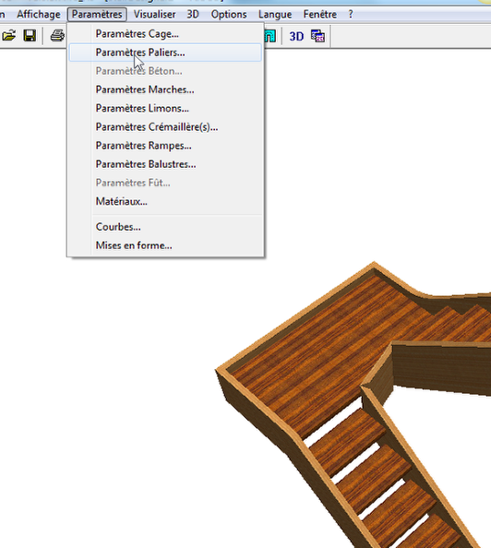Click the floppy disk save icon
This screenshot has height=548, width=491.
point(30,36)
